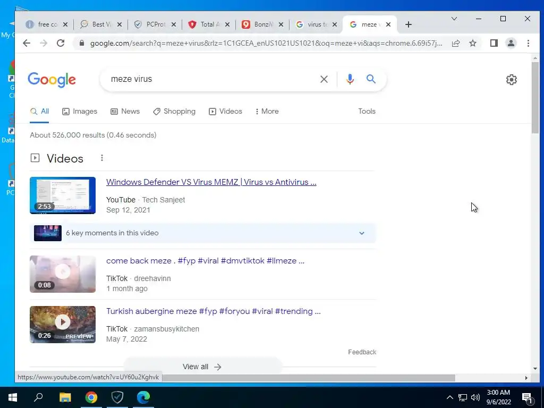
Task: Click the Google logo
Action: click(x=52, y=80)
